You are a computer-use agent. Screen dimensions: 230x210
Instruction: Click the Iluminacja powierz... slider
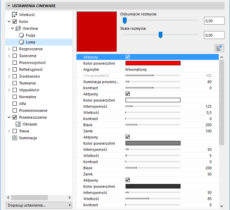point(153,82)
